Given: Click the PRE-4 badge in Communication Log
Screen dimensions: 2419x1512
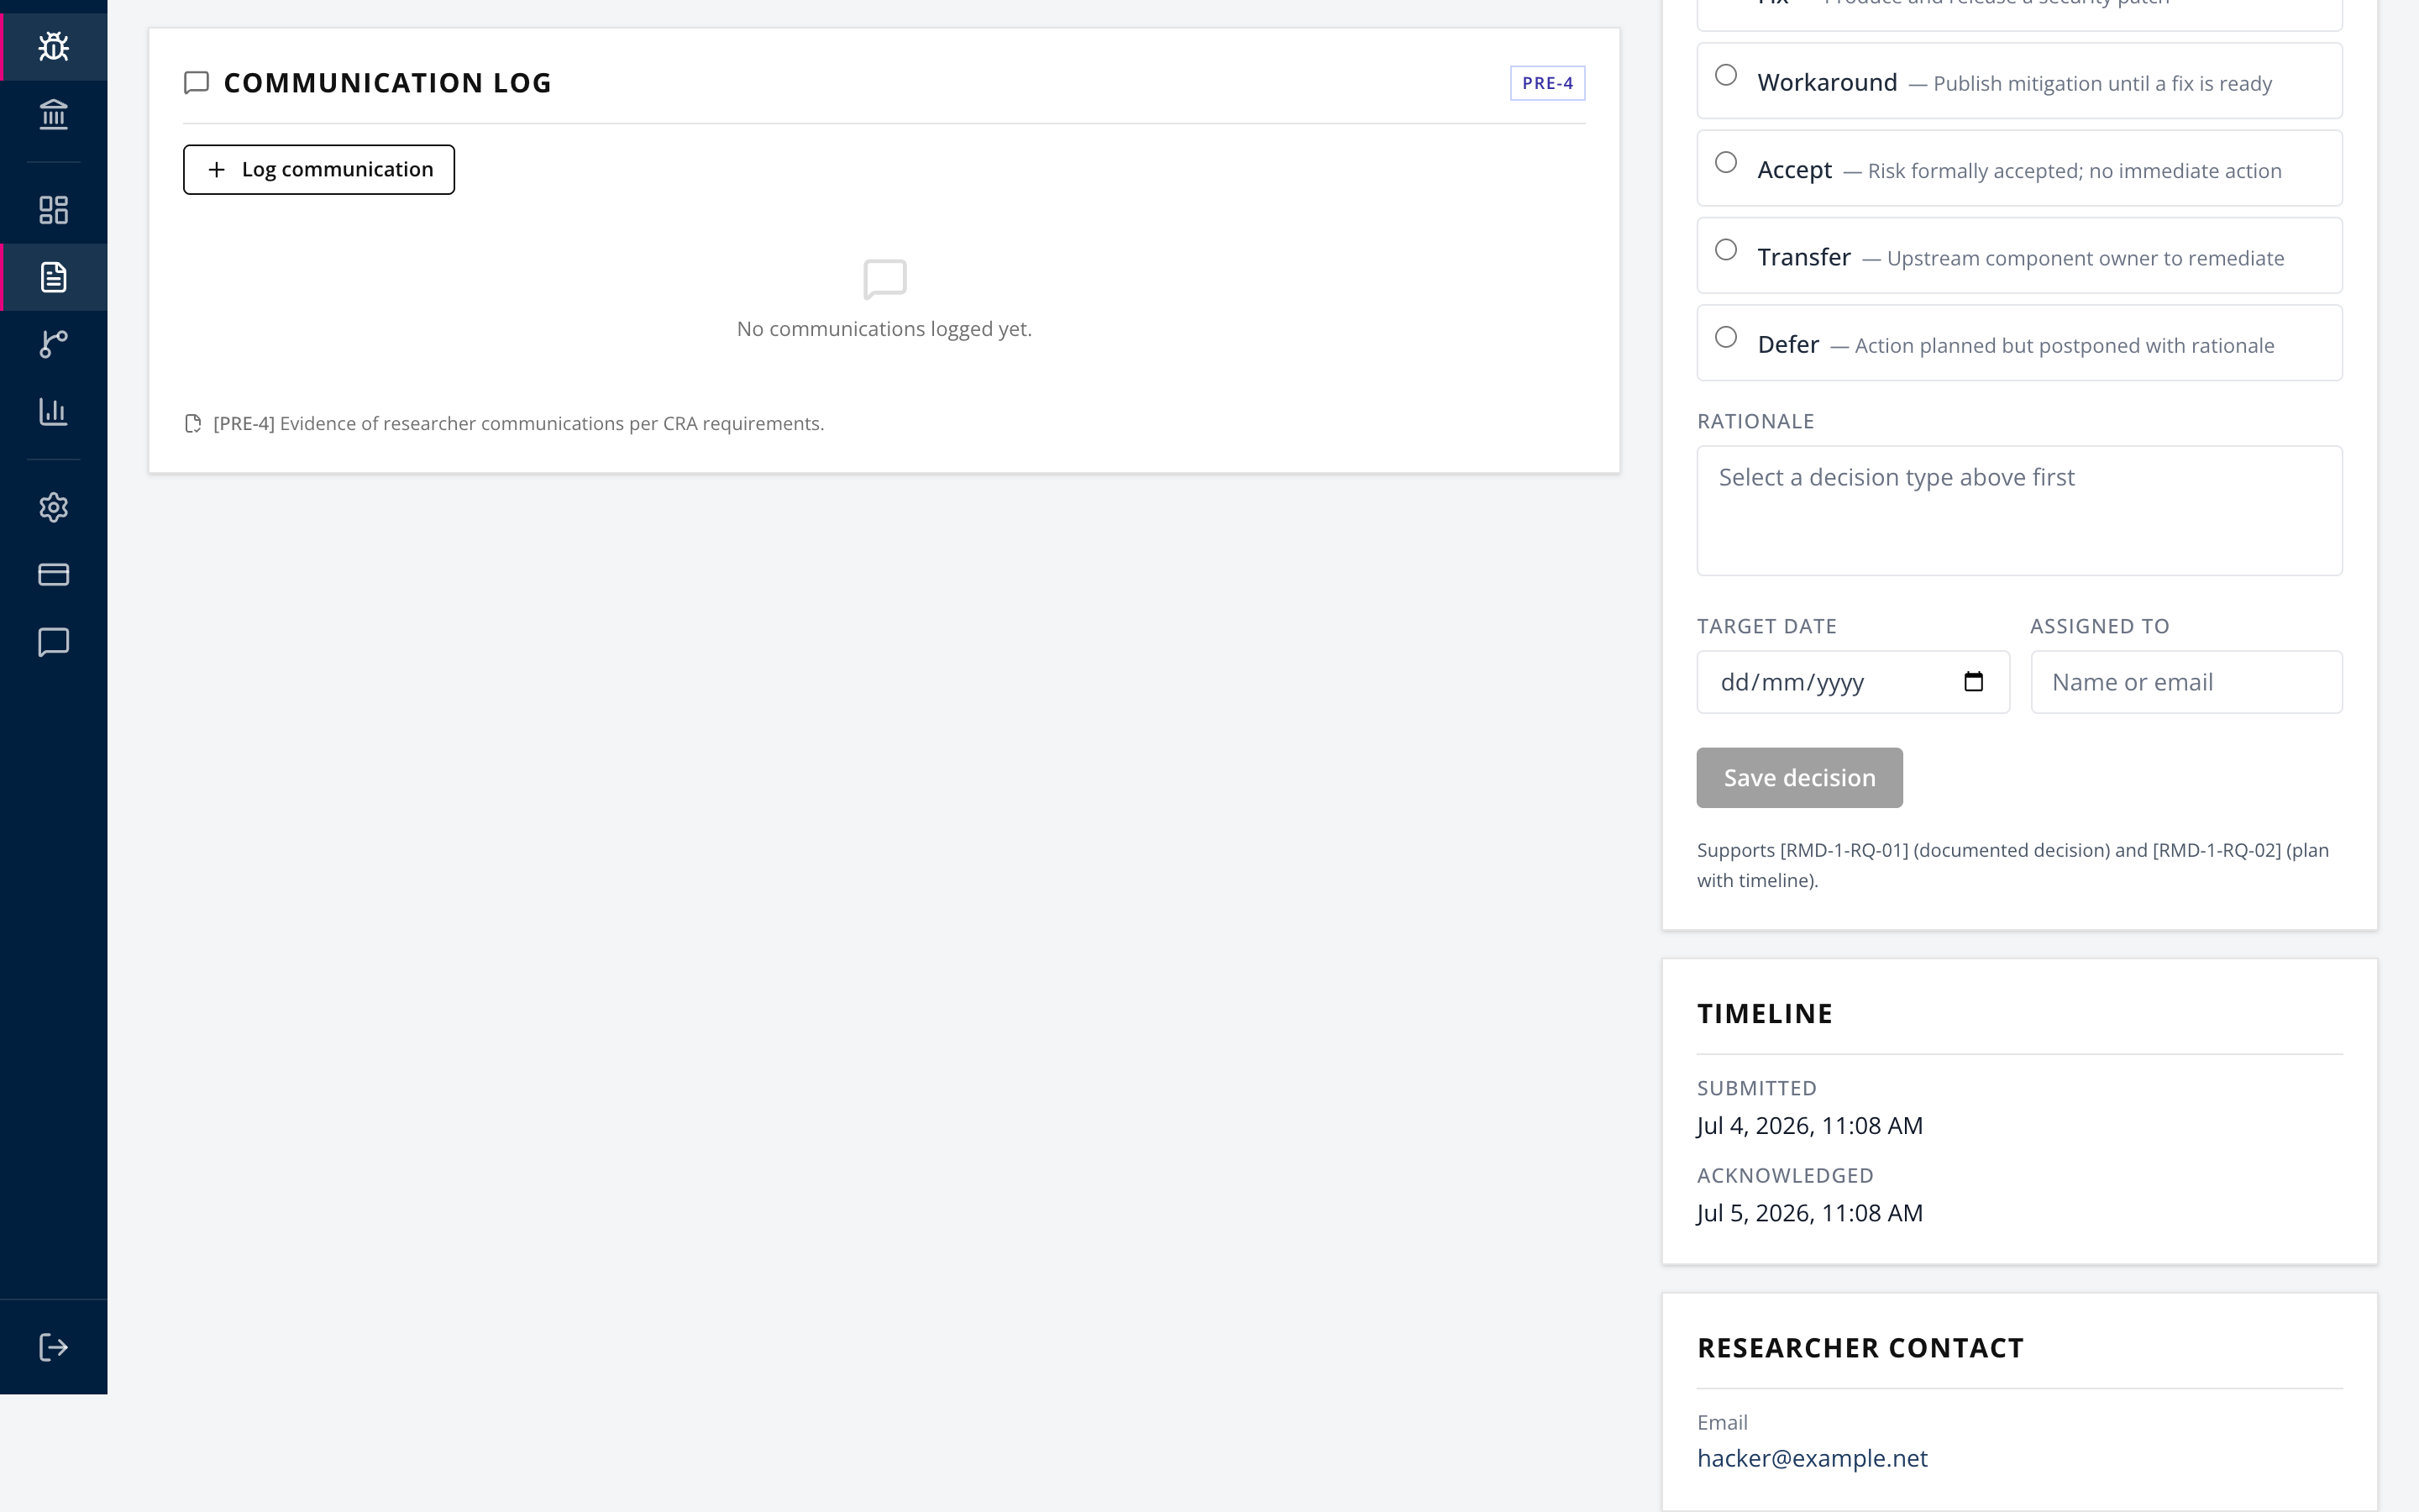Looking at the screenshot, I should pyautogui.click(x=1547, y=83).
